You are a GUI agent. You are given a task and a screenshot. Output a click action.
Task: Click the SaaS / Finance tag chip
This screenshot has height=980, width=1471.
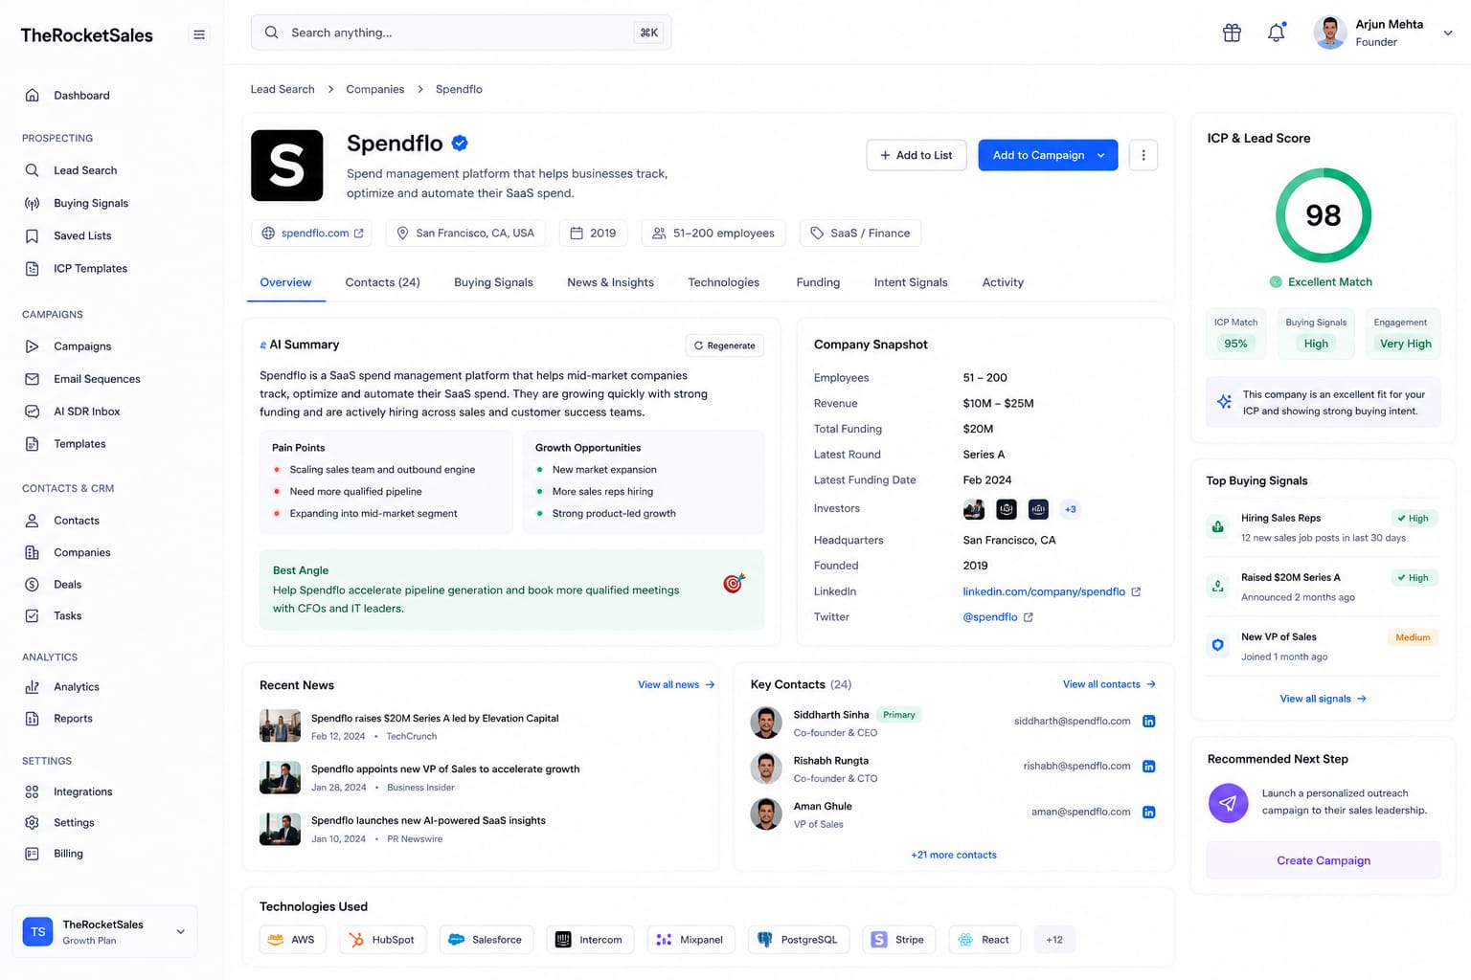[860, 234]
